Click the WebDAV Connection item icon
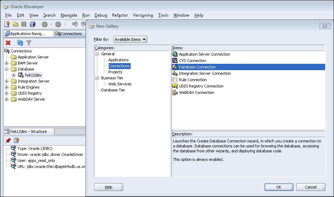 click(175, 92)
